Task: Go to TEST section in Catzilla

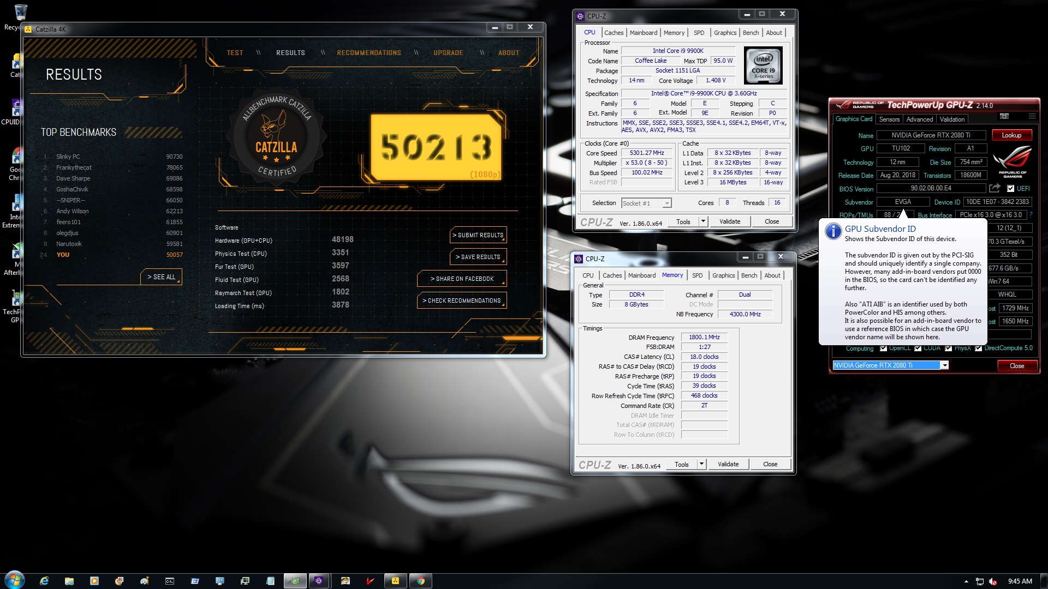Action: 235,53
